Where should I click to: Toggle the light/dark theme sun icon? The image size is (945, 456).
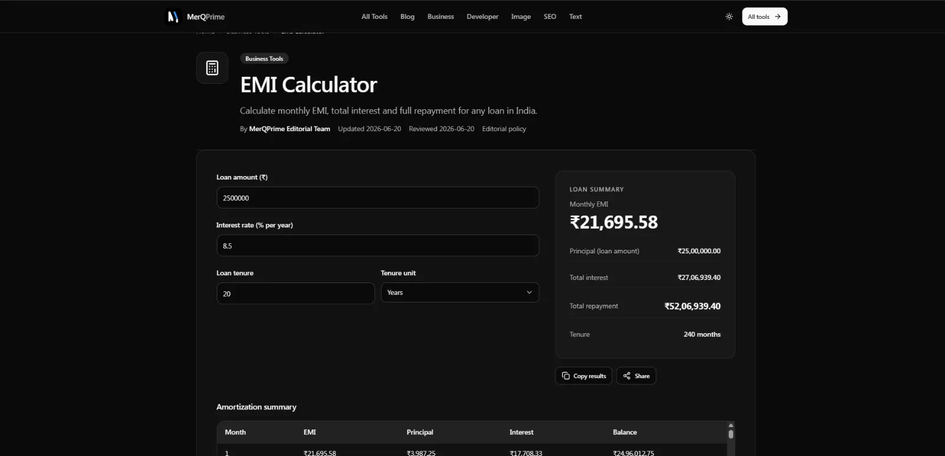tap(729, 17)
